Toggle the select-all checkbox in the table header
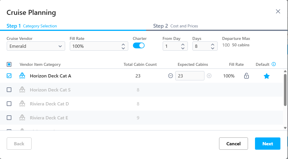 click(x=9, y=64)
